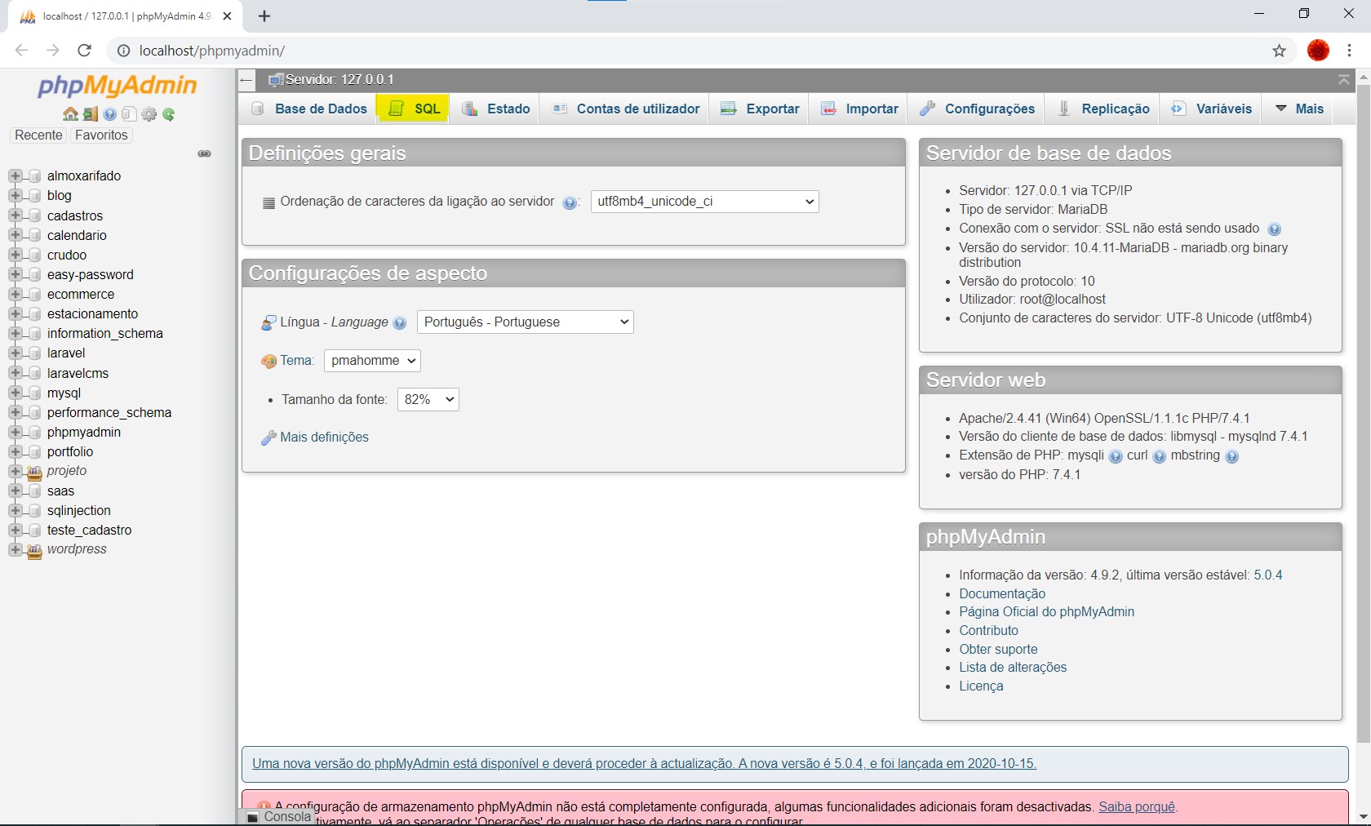1371x826 pixels.
Task: Click the Saiba porquê link
Action: coord(1137,807)
